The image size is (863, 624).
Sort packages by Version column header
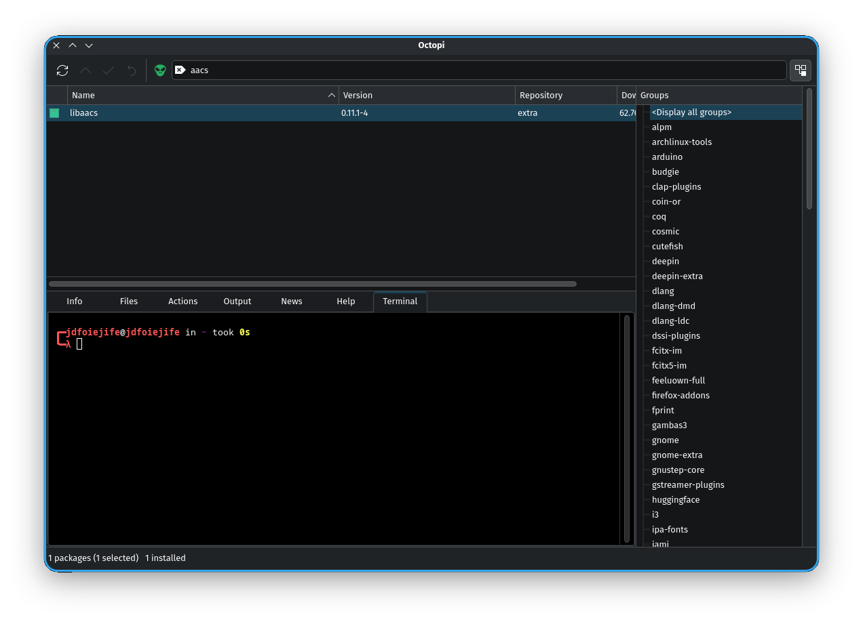pos(426,96)
